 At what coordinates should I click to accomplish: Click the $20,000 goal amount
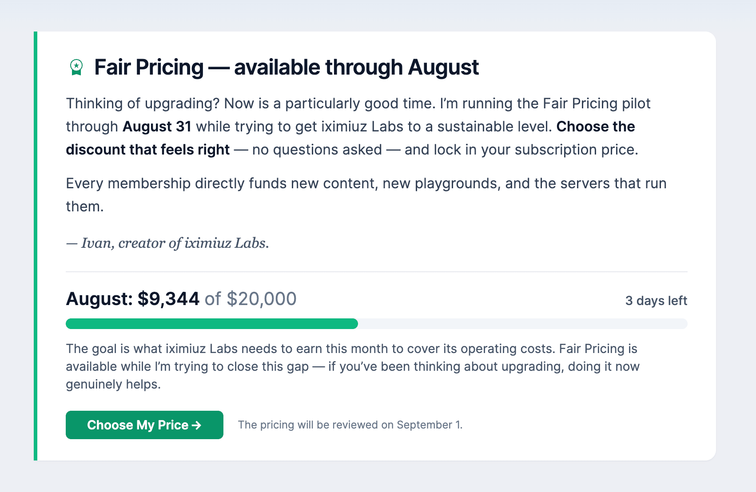pos(262,299)
